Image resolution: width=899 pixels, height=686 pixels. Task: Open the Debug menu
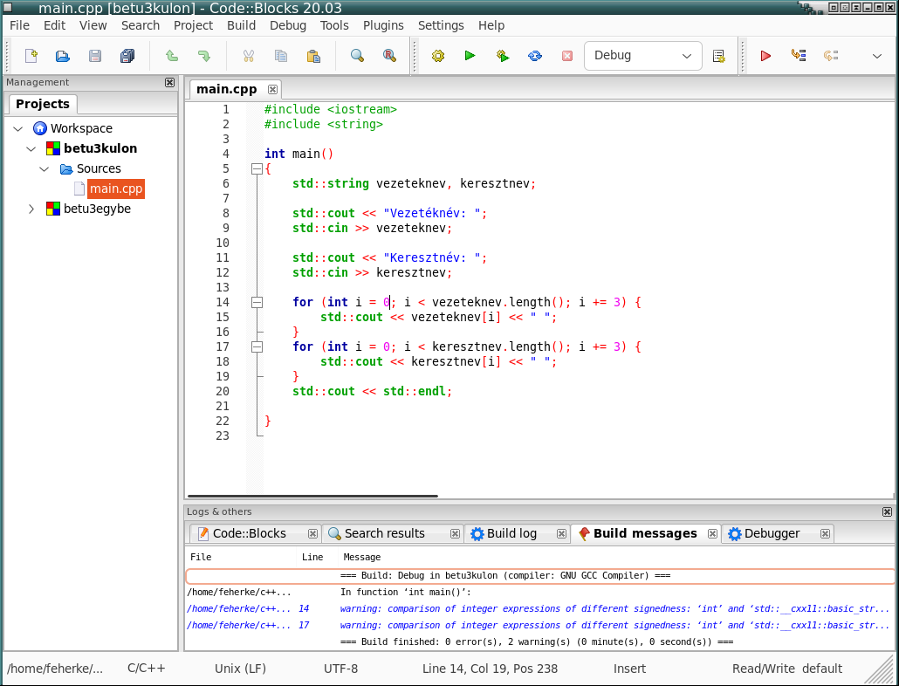(x=288, y=25)
